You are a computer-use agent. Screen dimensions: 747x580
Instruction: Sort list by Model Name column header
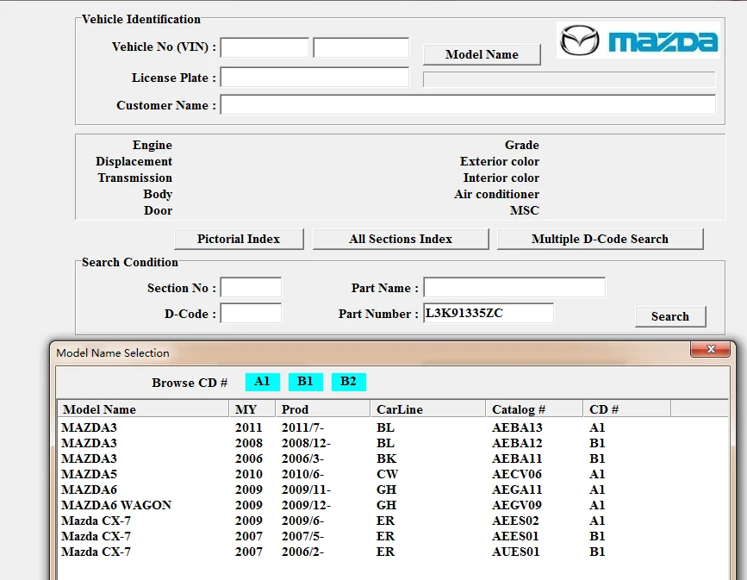143,409
